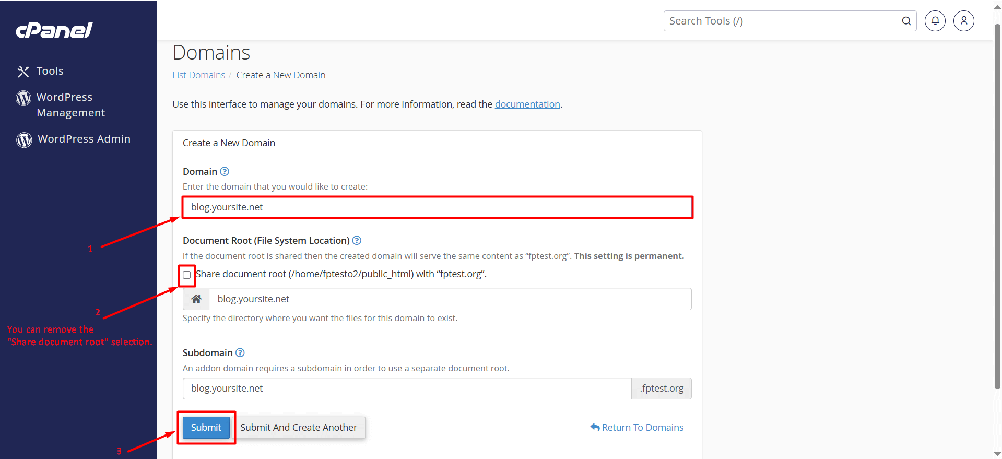The image size is (1002, 459).
Task: Click the Subdomain help question icon
Action: click(x=240, y=353)
